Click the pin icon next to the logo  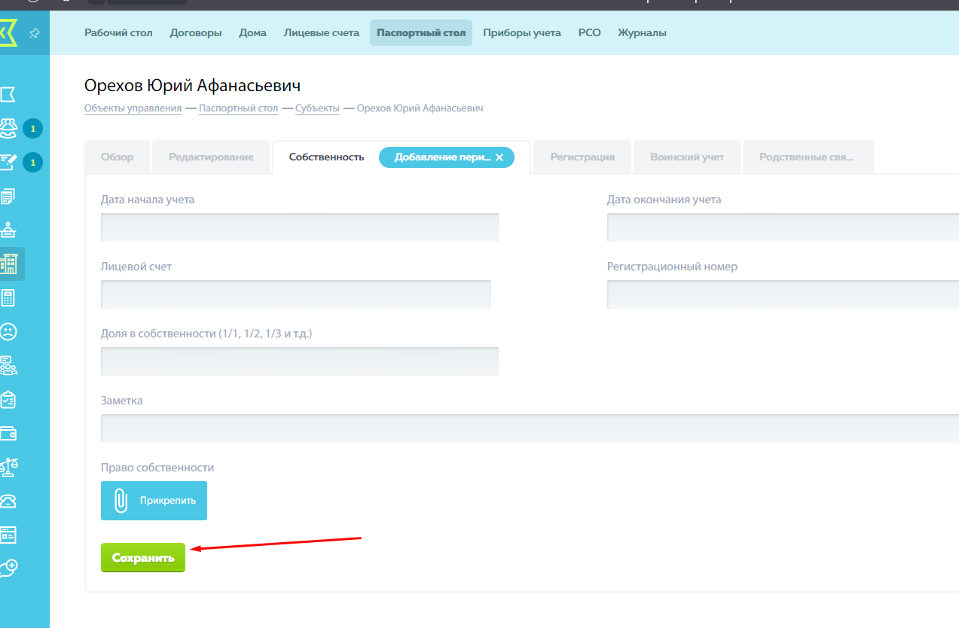point(35,33)
